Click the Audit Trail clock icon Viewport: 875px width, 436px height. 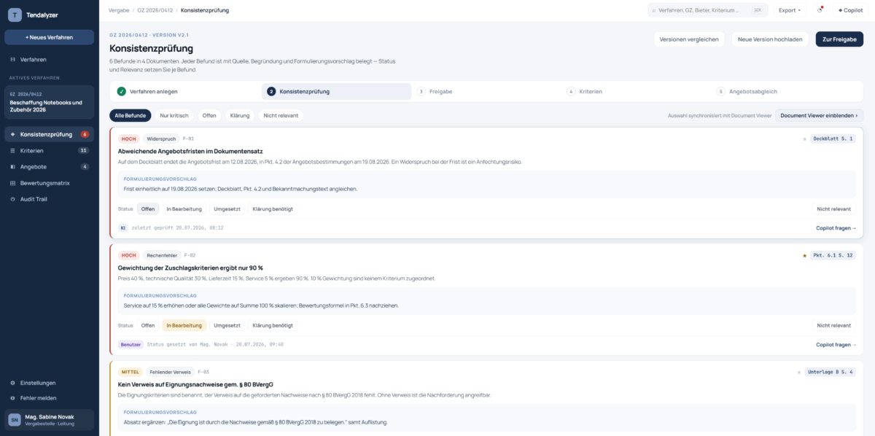[x=13, y=198]
